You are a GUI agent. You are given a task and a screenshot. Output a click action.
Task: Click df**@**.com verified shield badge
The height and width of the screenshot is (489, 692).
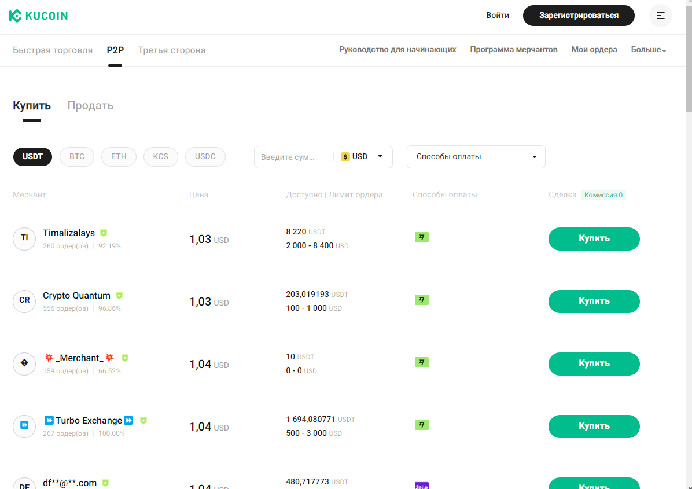click(105, 483)
